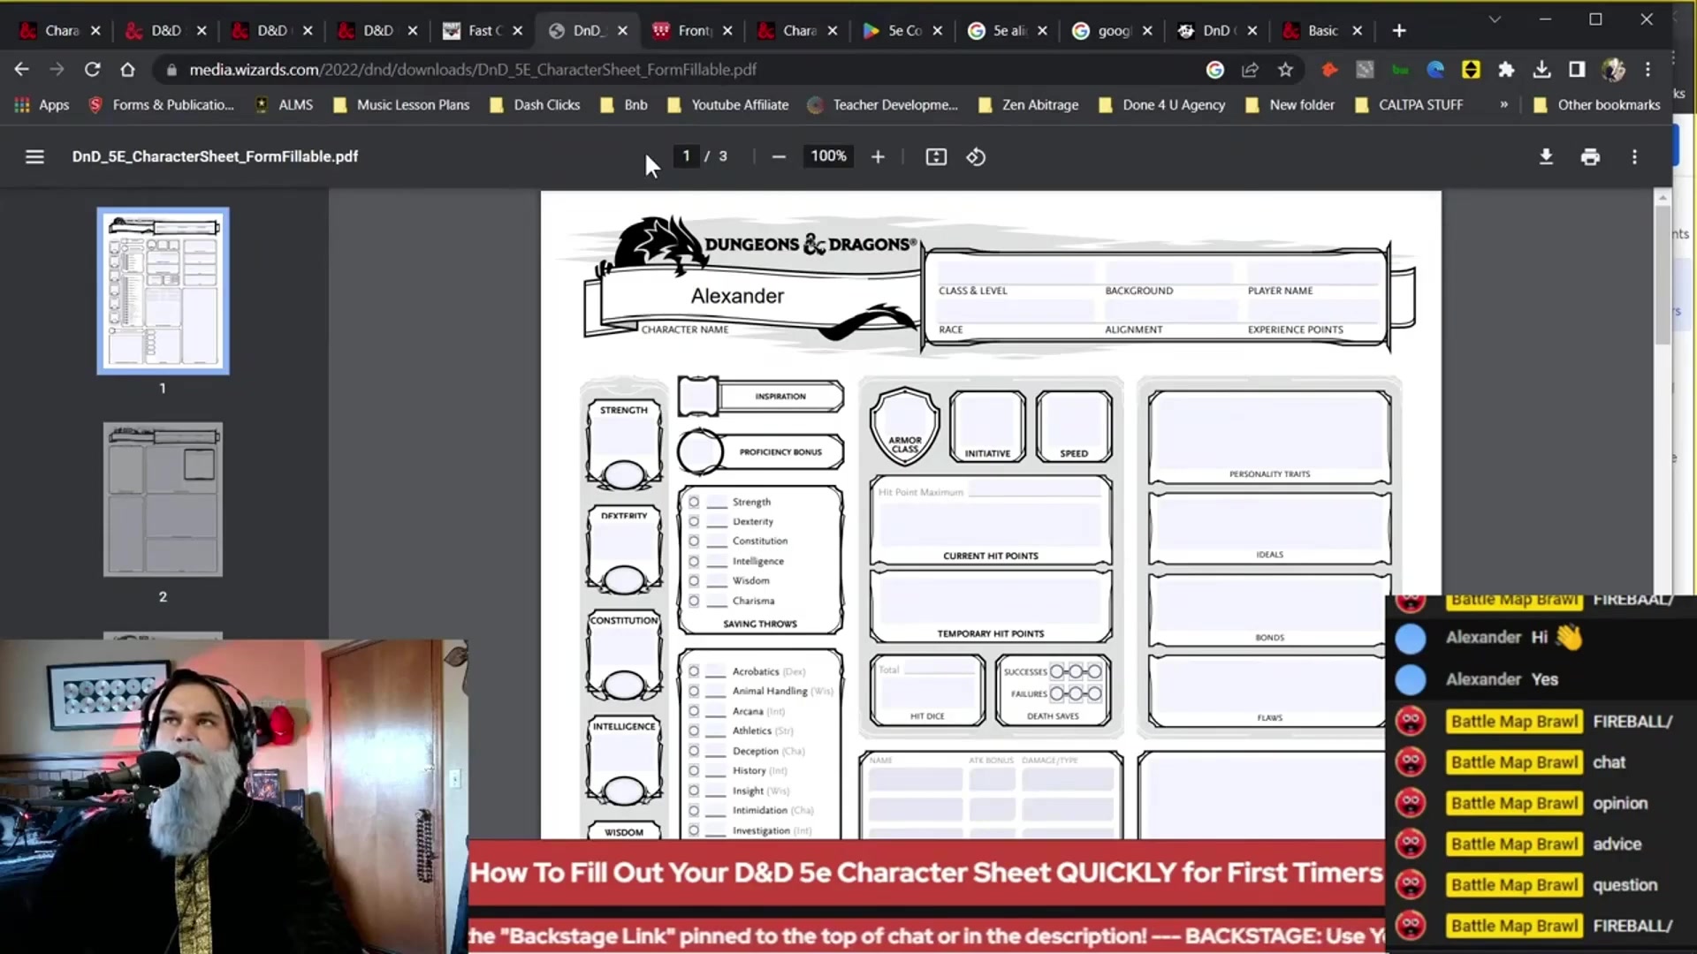Viewport: 1697px width, 954px height.
Task: Go back to previous page
Action: (x=22, y=69)
